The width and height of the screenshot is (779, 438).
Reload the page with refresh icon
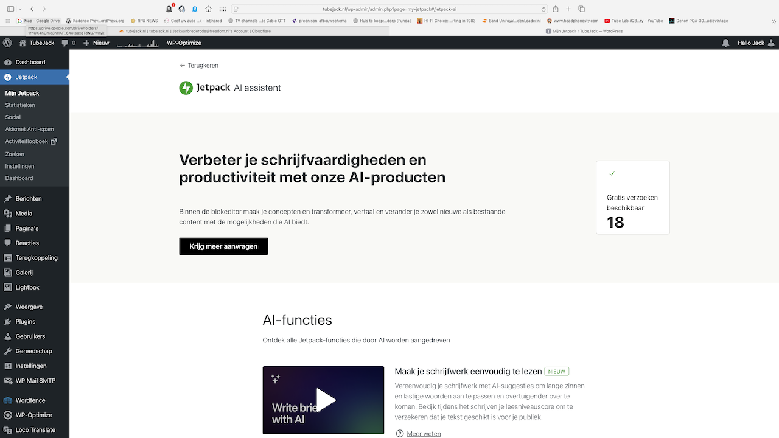[x=543, y=9]
